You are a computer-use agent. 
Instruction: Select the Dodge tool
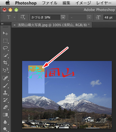(x=5, y=129)
